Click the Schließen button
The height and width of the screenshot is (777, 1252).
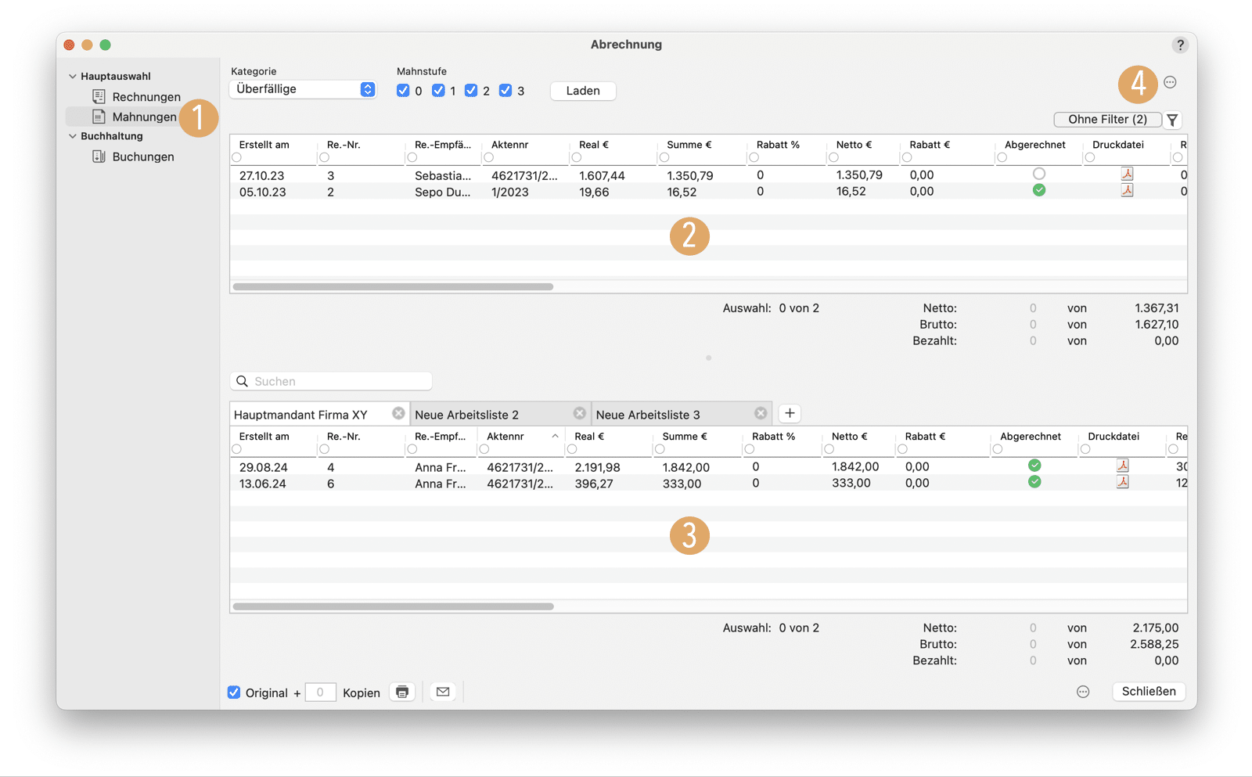(x=1149, y=692)
